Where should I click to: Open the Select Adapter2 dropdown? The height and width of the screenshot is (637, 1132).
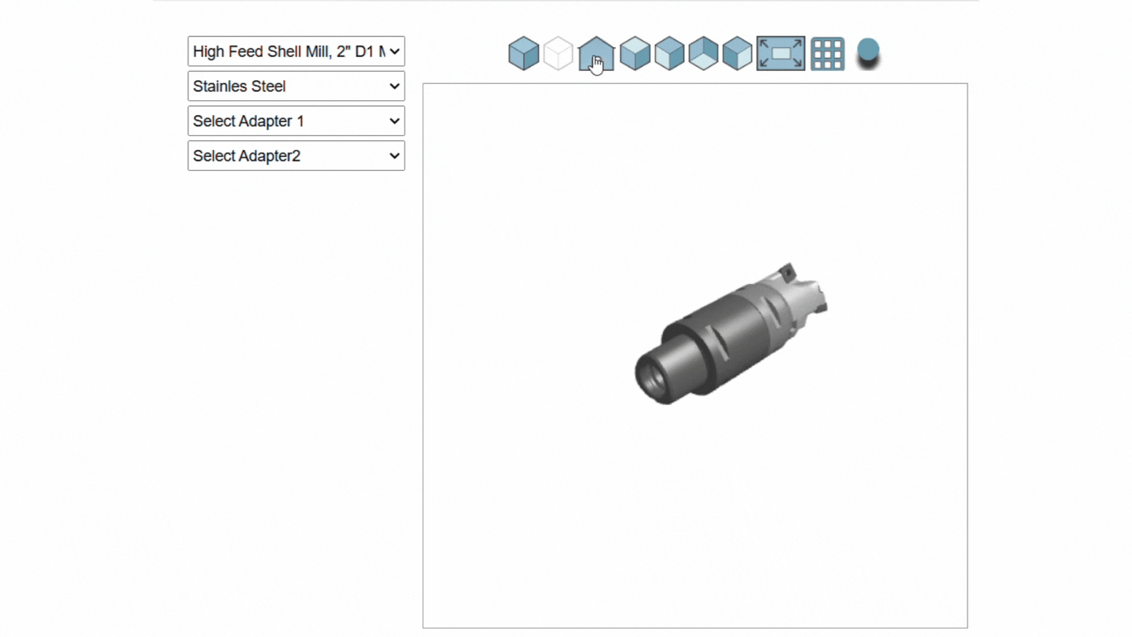point(289,156)
